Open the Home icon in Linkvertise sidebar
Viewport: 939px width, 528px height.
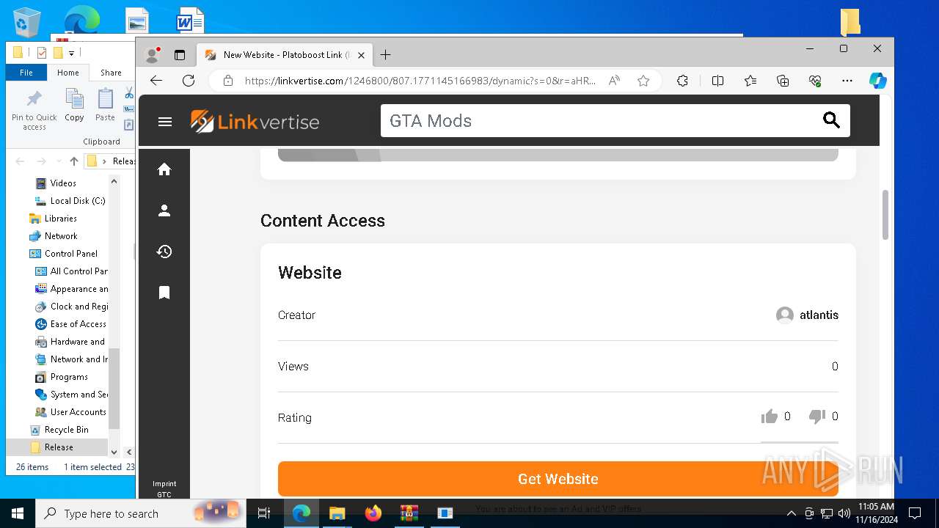point(164,169)
